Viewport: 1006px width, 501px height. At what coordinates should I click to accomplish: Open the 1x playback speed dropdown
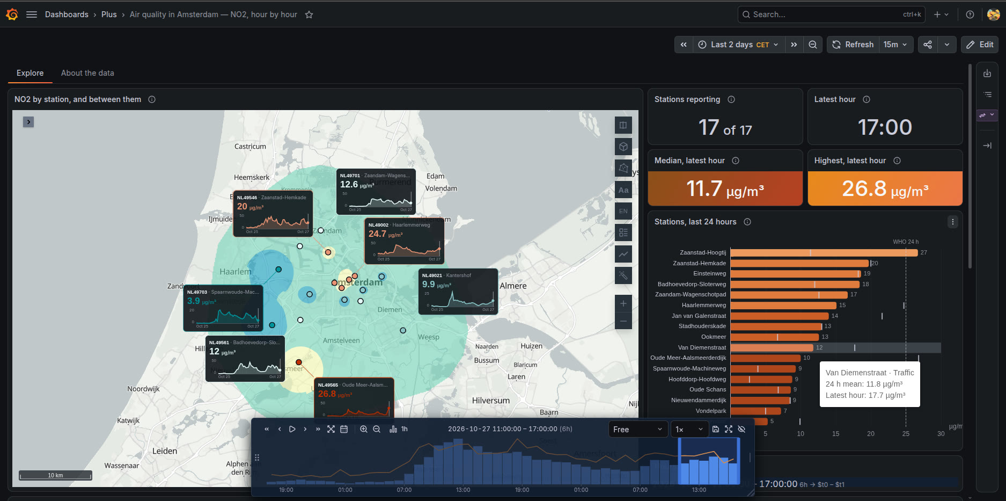[689, 429]
